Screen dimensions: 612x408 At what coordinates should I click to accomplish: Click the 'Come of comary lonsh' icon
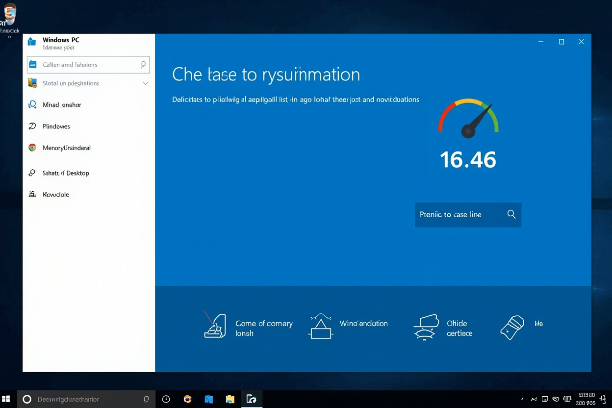click(x=215, y=325)
